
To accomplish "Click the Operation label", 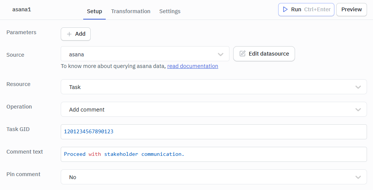I will coord(19,107).
